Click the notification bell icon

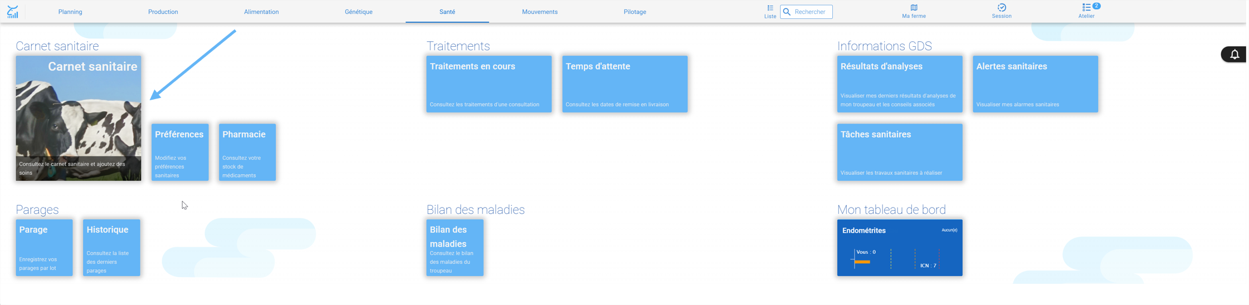pyautogui.click(x=1235, y=55)
